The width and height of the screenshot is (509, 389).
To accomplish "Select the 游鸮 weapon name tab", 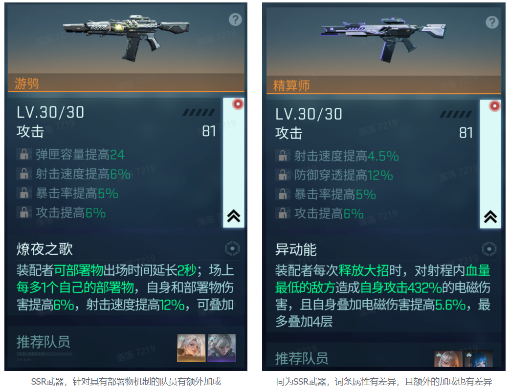I will click(x=27, y=83).
